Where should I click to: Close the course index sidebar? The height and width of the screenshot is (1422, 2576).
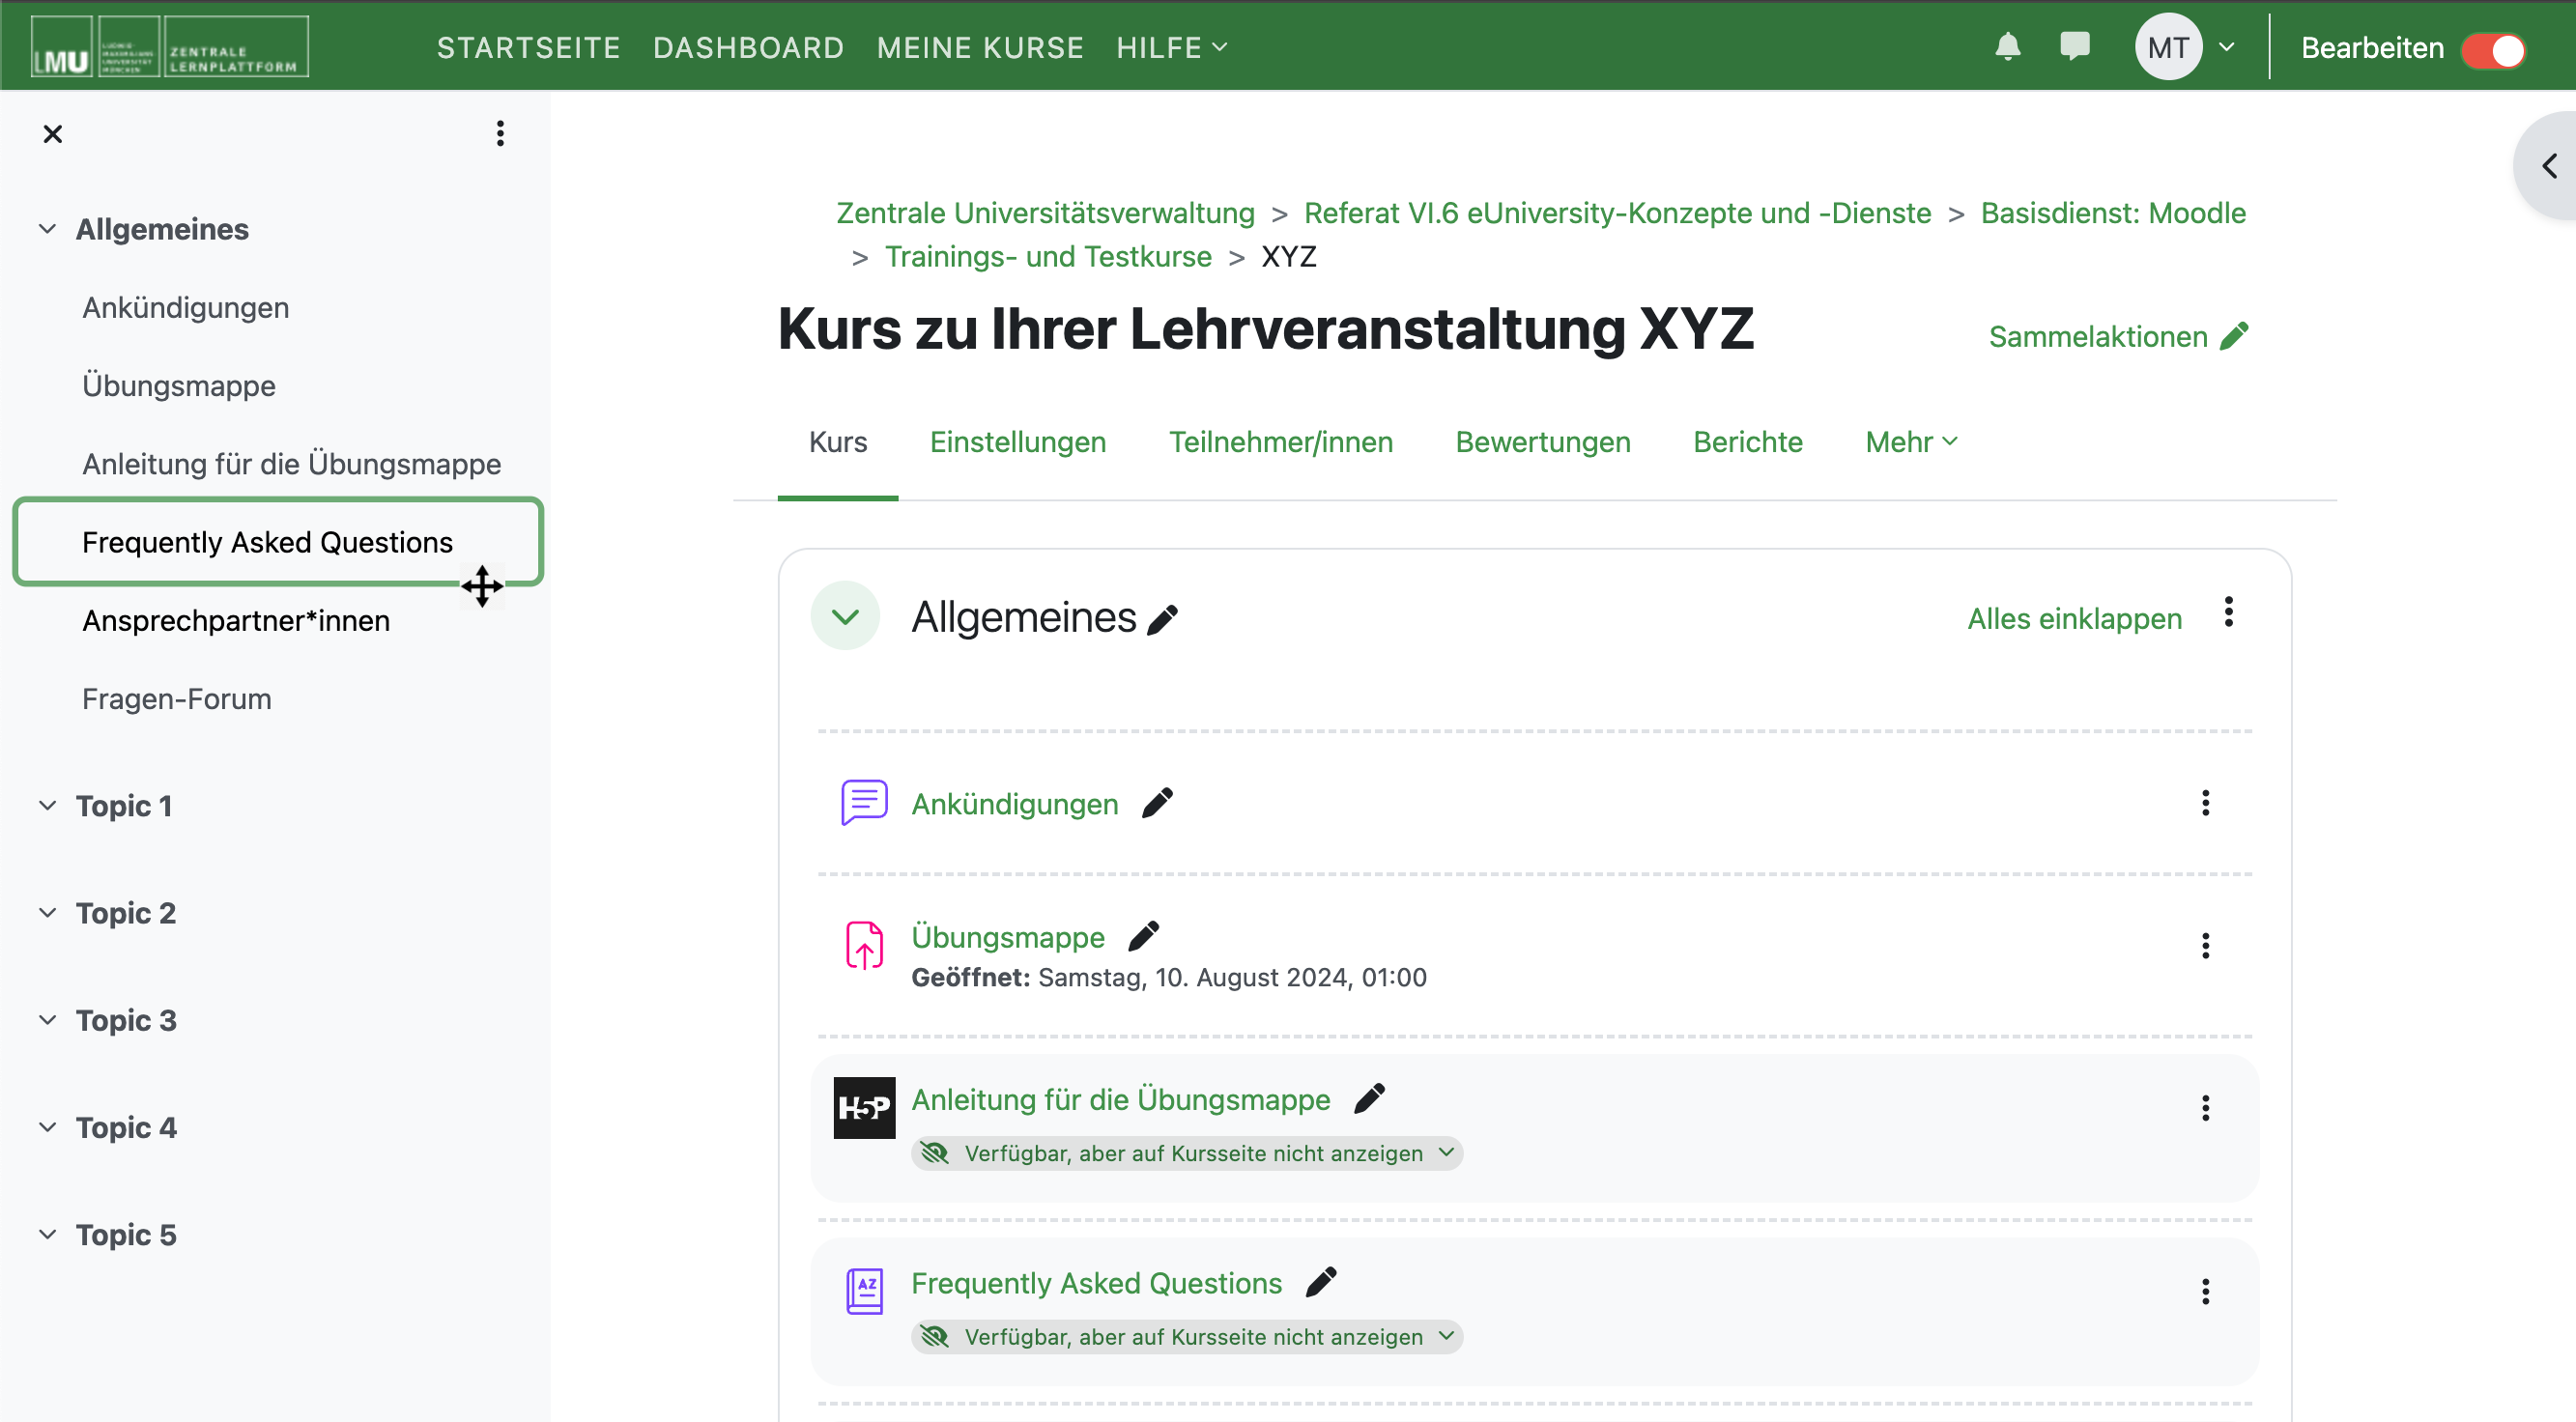click(x=53, y=133)
